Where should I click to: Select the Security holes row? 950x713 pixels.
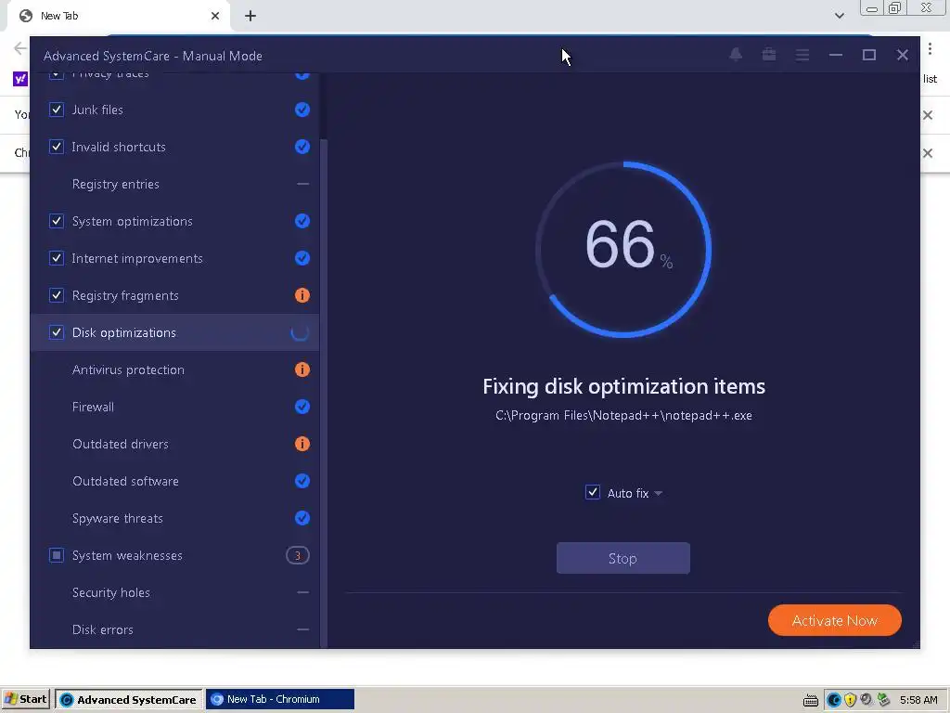pos(175,592)
